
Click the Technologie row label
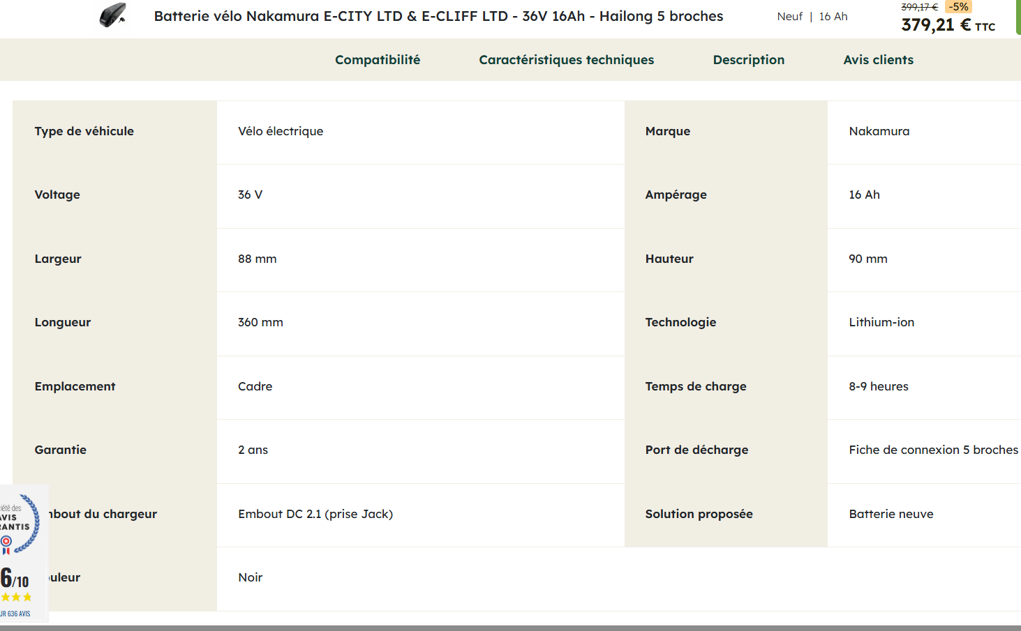coord(681,322)
